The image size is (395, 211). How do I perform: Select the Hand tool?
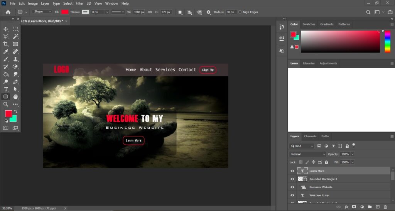coord(15,97)
